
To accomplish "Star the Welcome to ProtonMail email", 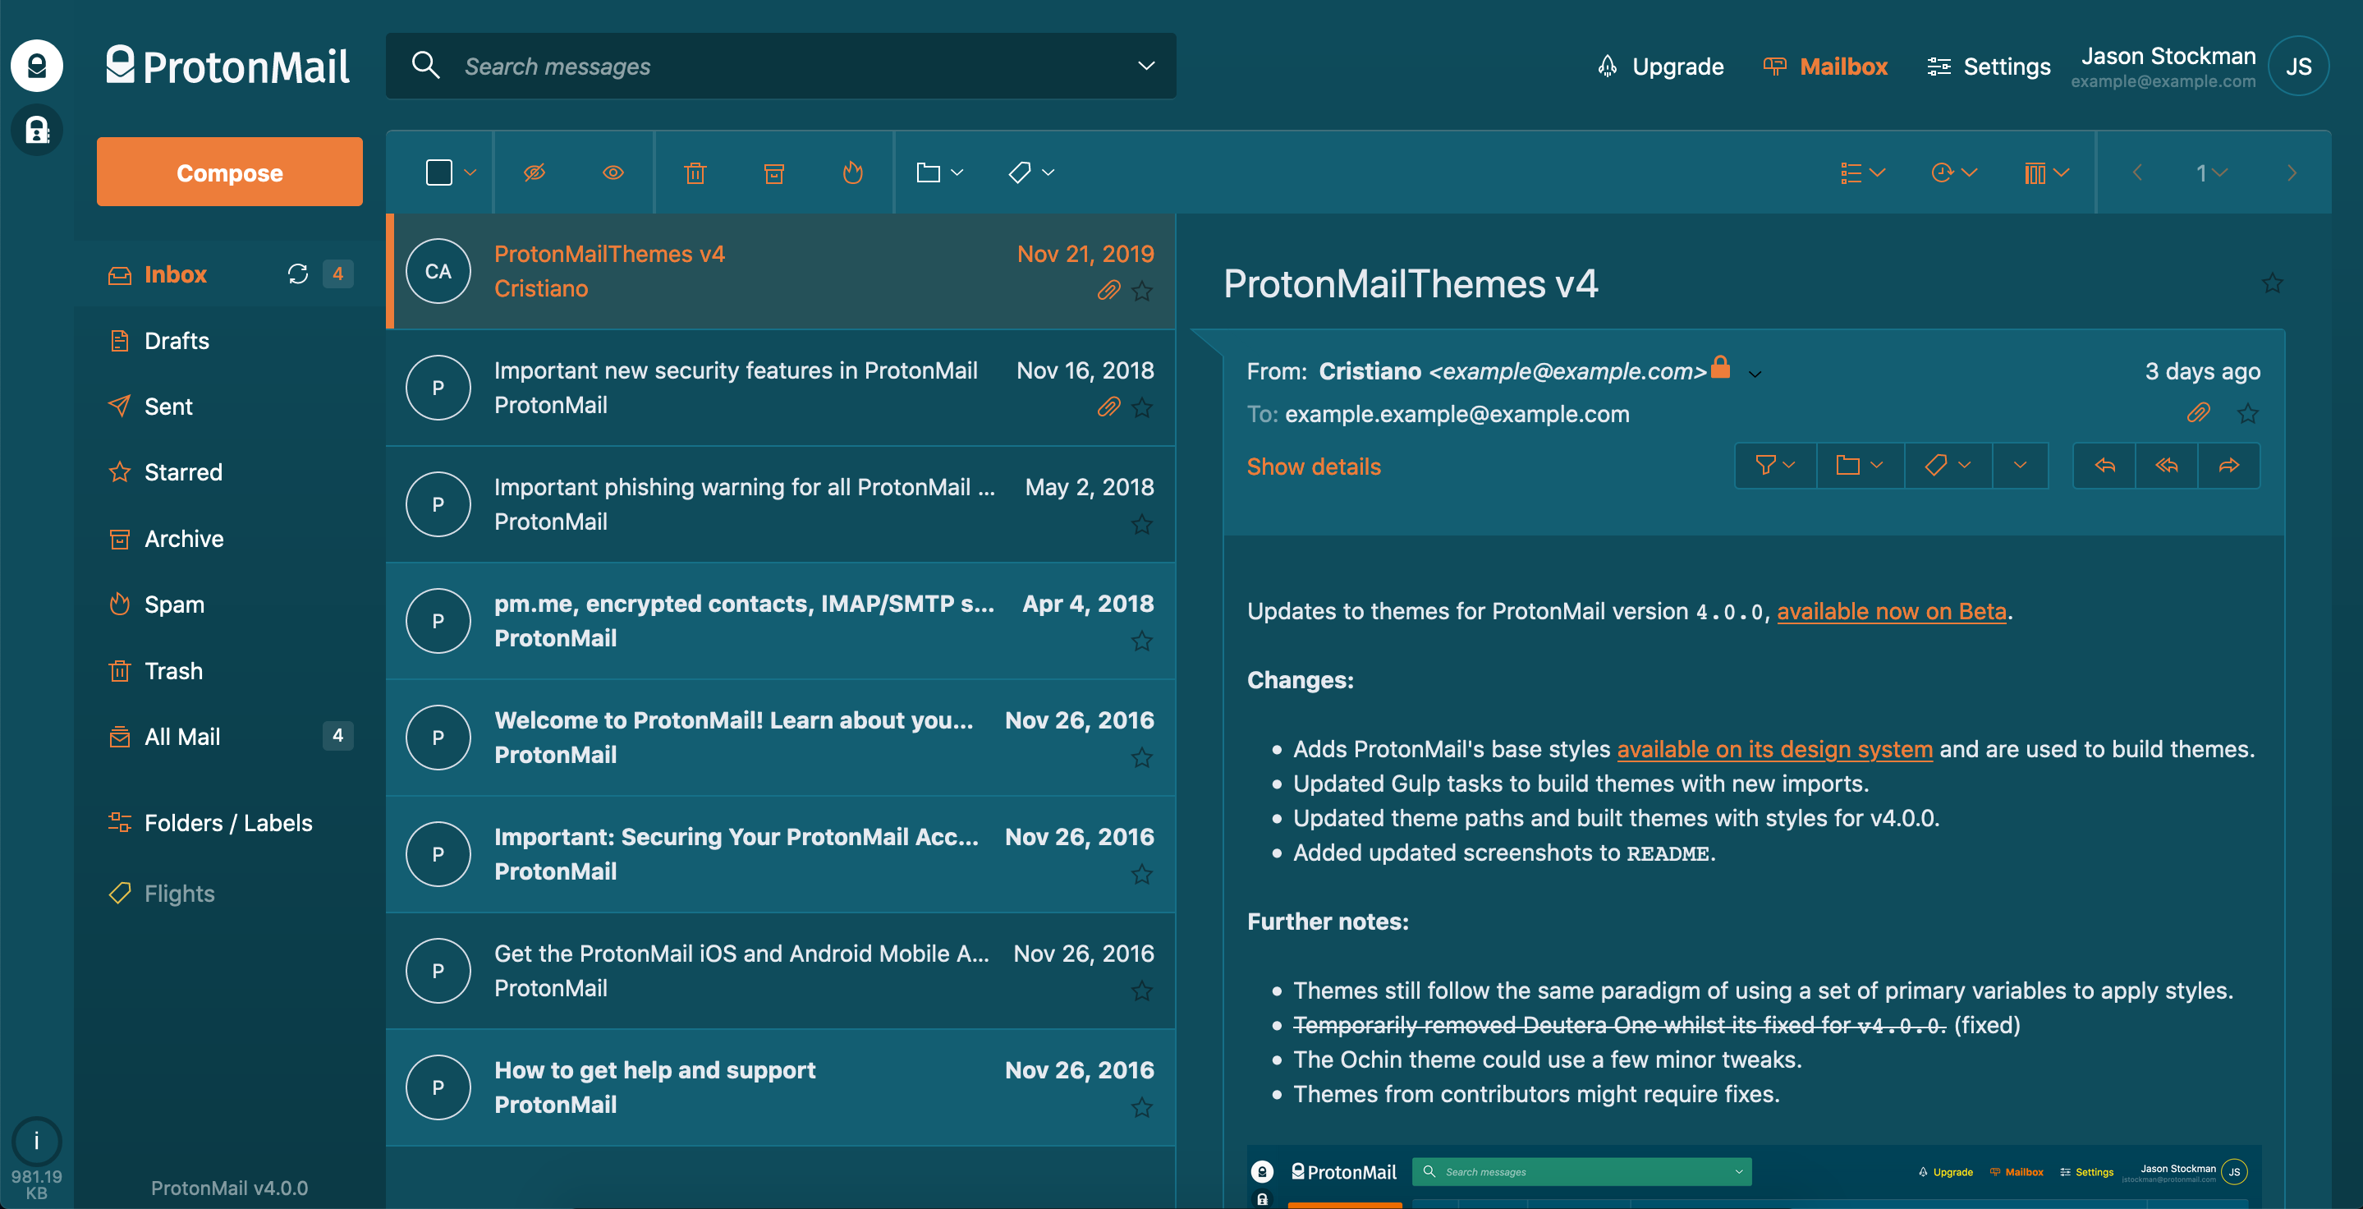I will point(1142,756).
